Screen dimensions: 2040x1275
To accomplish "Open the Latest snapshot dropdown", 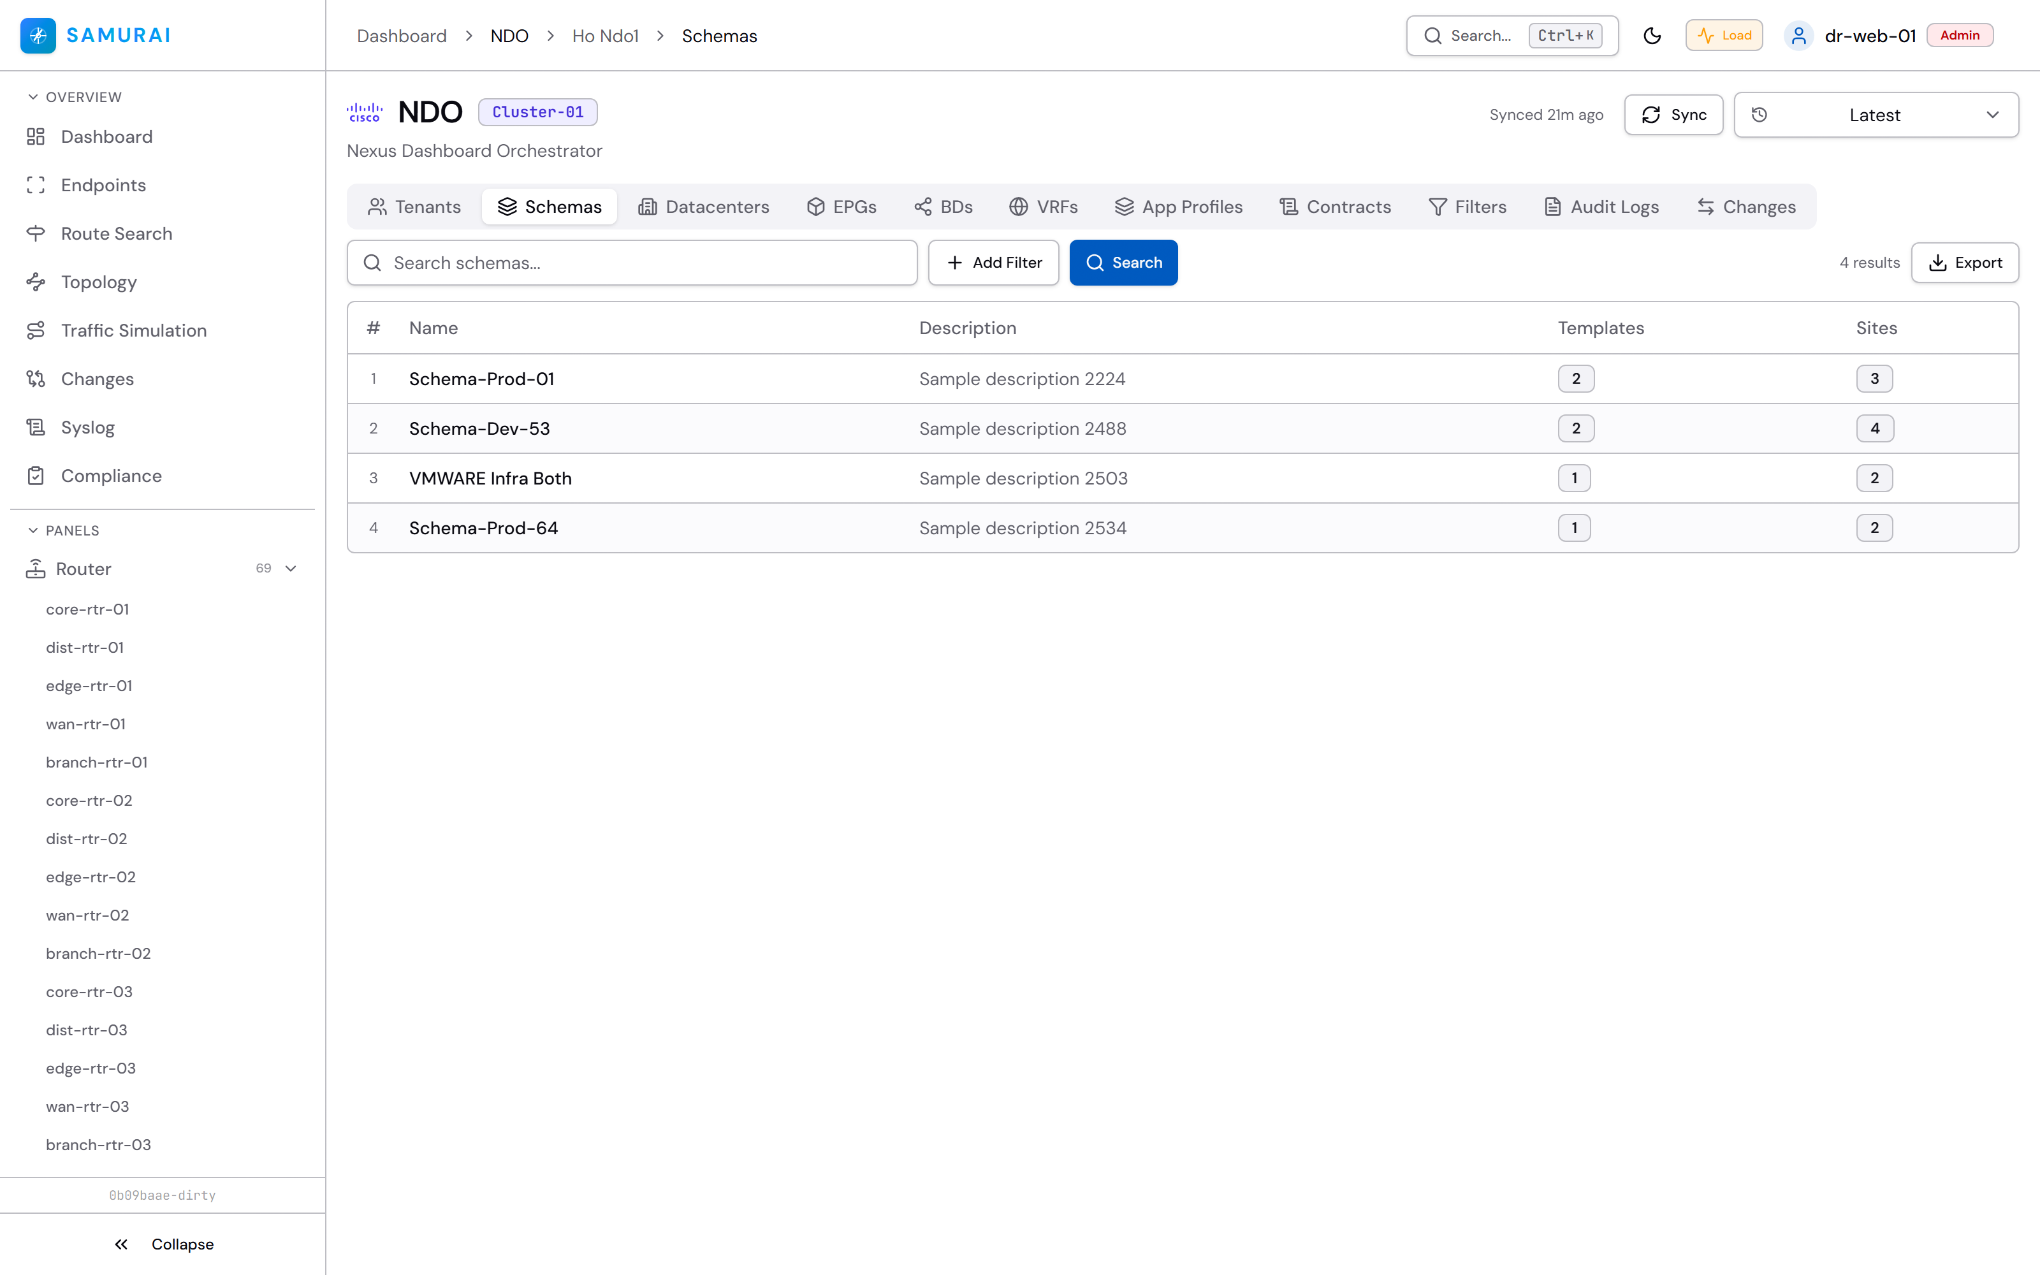I will [1876, 115].
